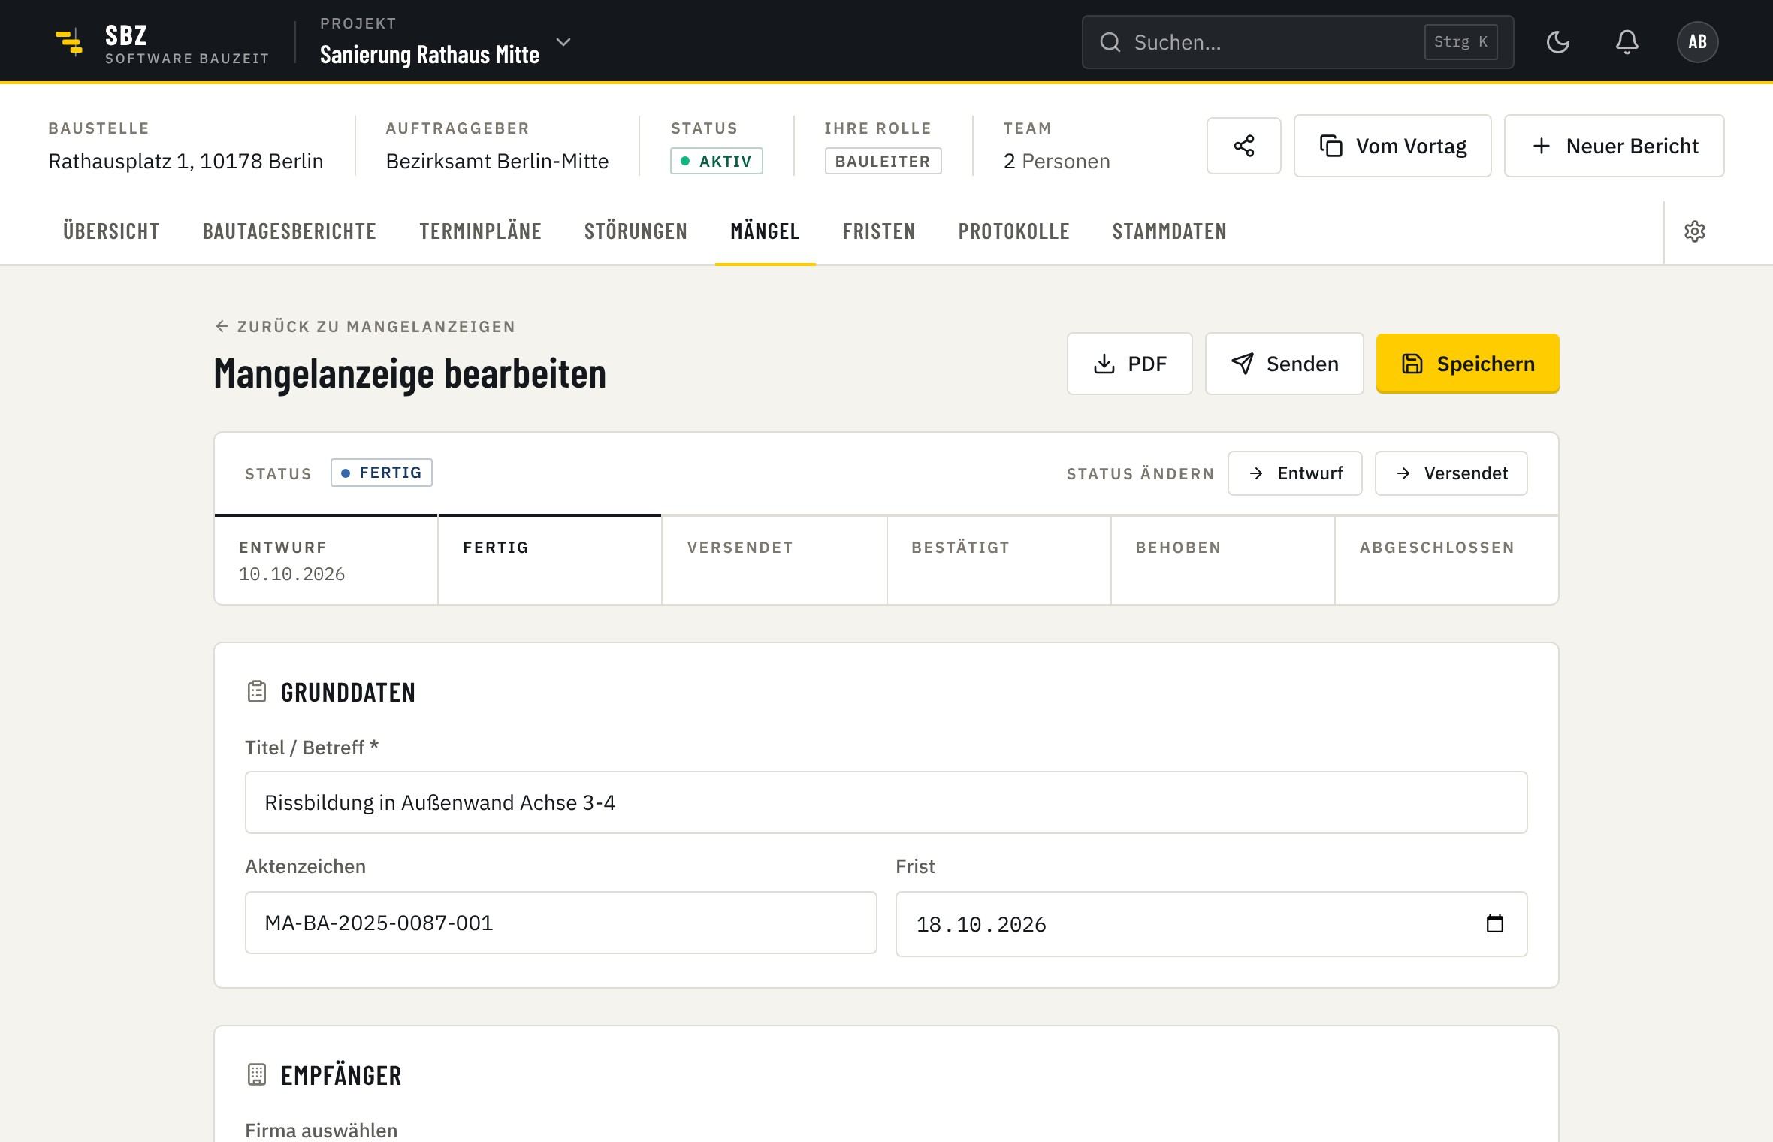This screenshot has width=1773, height=1142.
Task: Go back to Mangelanzeigen list
Action: 365,326
